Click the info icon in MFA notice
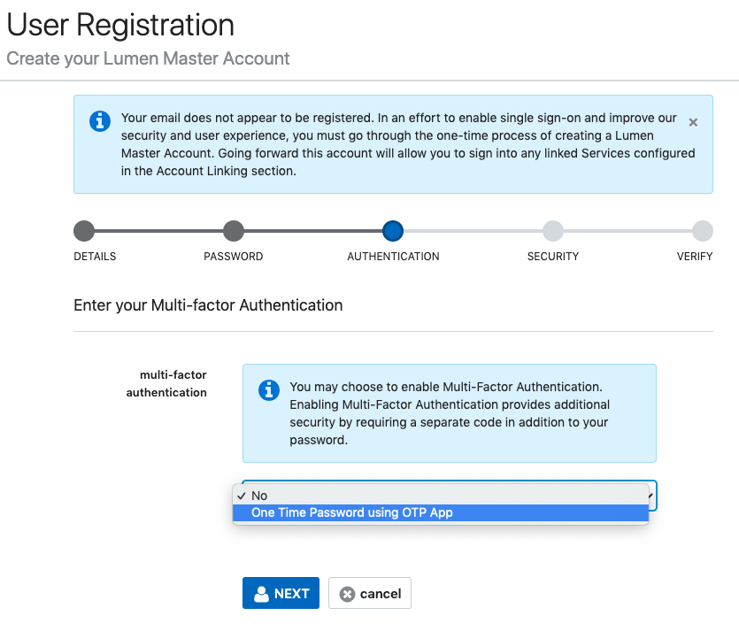This screenshot has width=739, height=631. pos(269,390)
